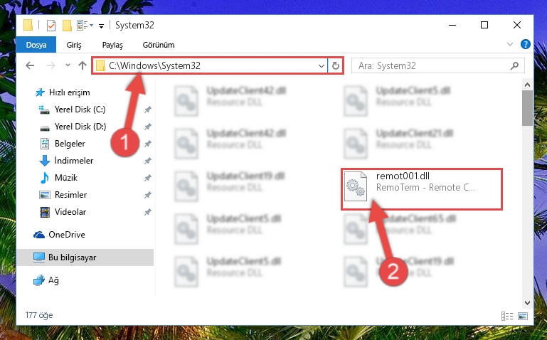Switch to details view button

click(x=507, y=316)
